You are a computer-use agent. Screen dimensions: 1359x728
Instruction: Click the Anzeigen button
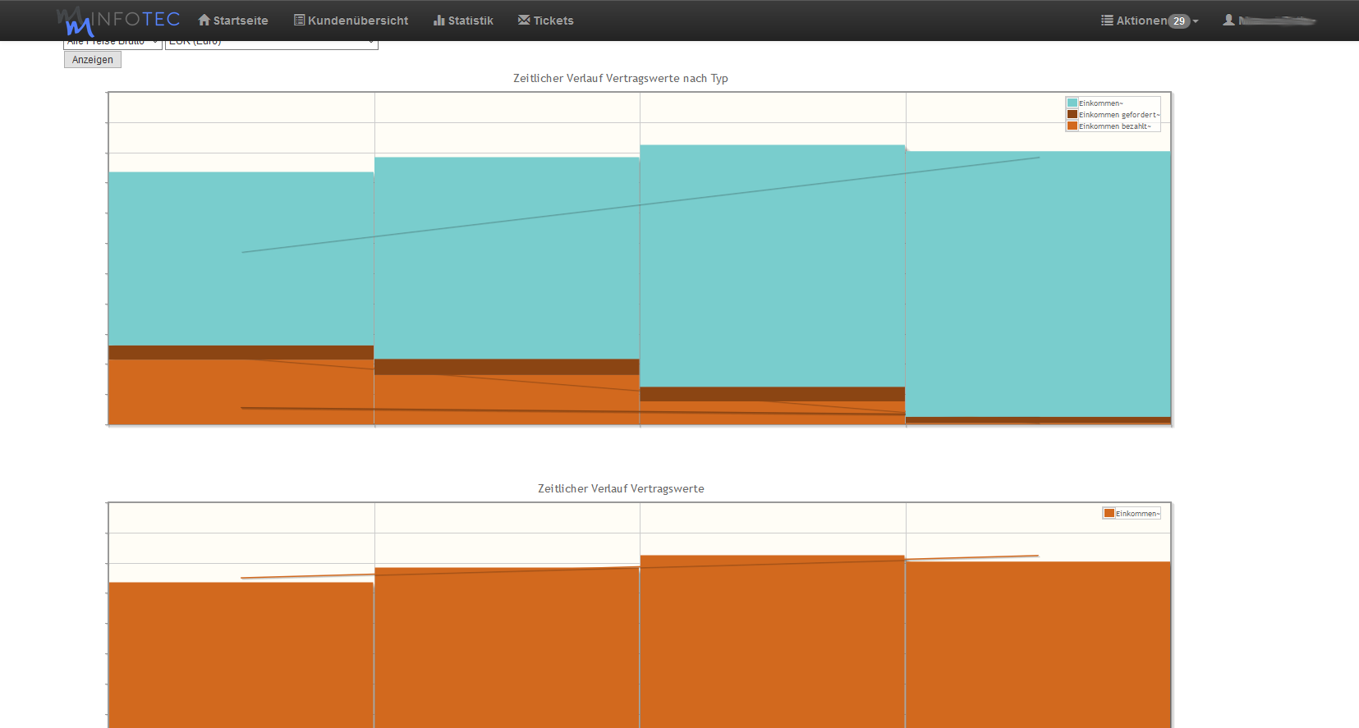point(93,60)
